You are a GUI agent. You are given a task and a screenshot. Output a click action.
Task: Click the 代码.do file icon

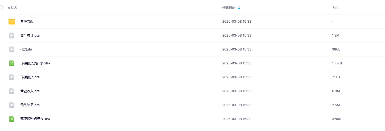coord(12,49)
